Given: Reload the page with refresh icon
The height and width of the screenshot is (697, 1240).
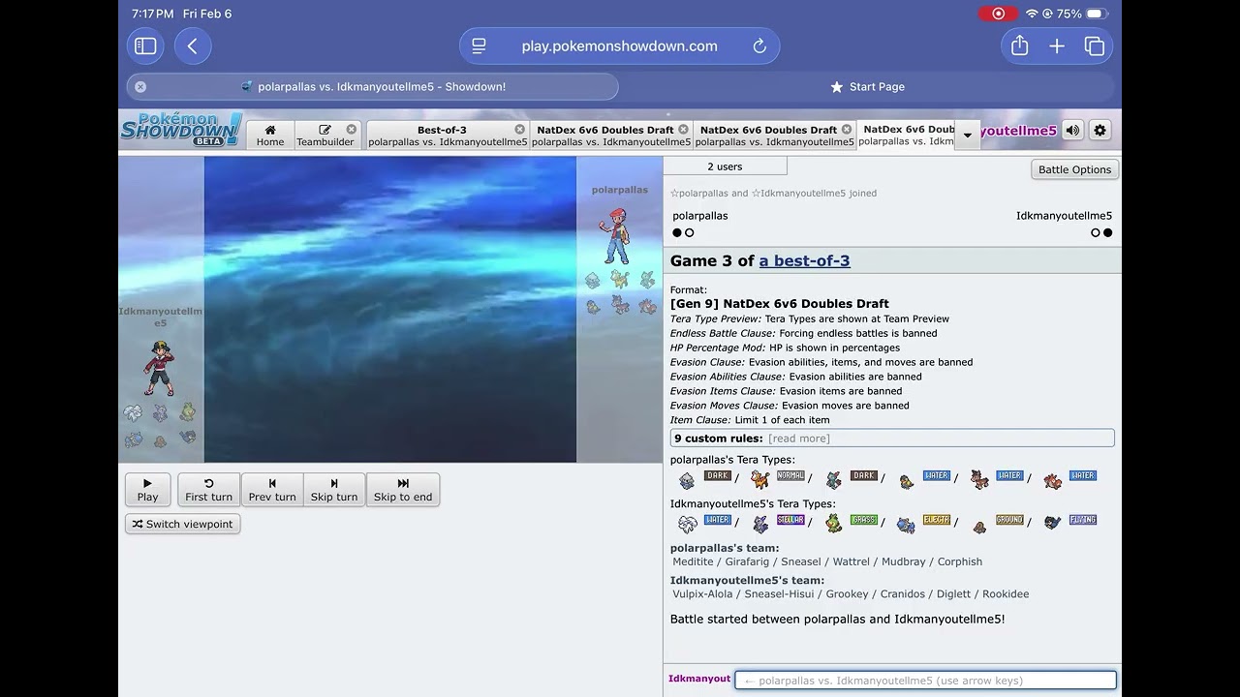Looking at the screenshot, I should click(x=759, y=46).
